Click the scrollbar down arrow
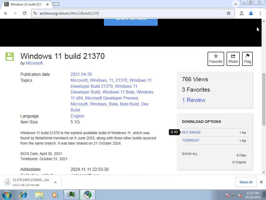This screenshot has width=266, height=200. (x=264, y=172)
